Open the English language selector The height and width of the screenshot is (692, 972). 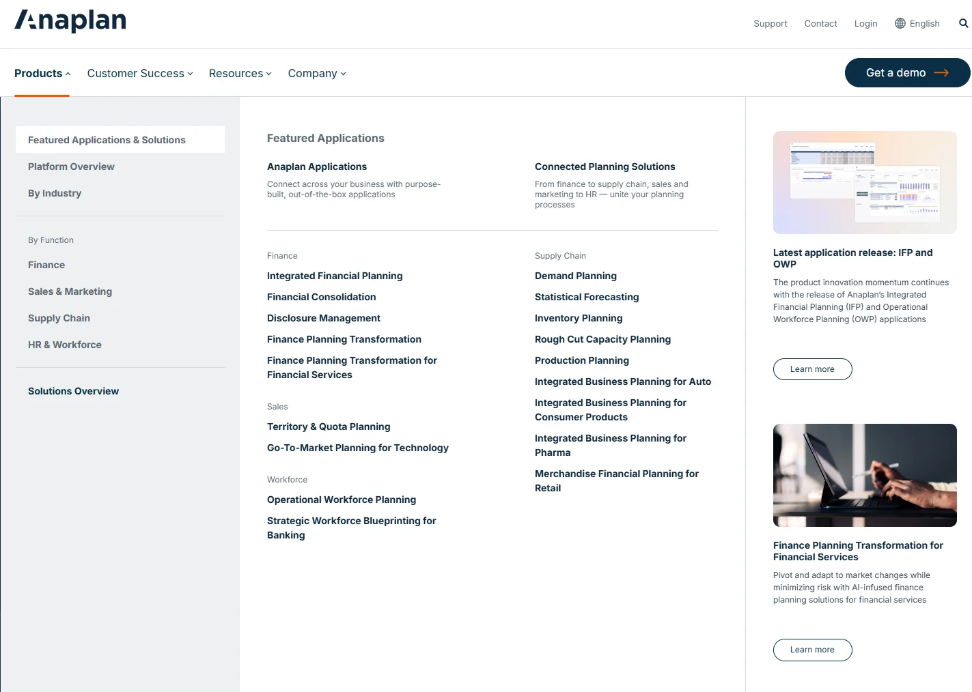917,23
